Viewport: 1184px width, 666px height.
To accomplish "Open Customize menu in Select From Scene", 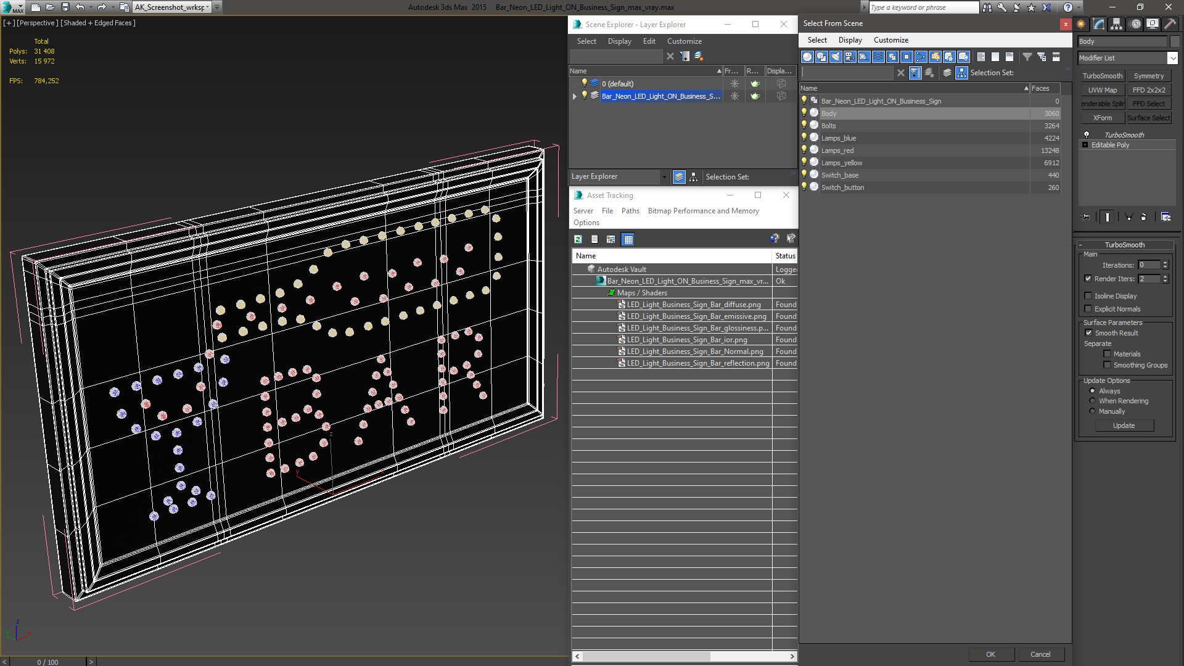I will pos(890,40).
